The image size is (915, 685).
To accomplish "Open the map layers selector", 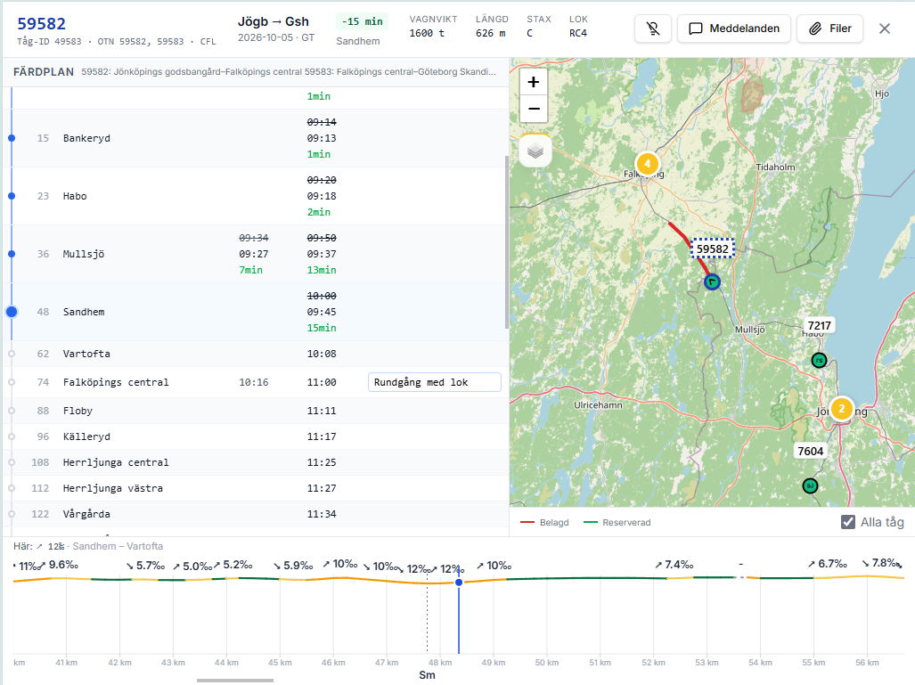I will [535, 151].
